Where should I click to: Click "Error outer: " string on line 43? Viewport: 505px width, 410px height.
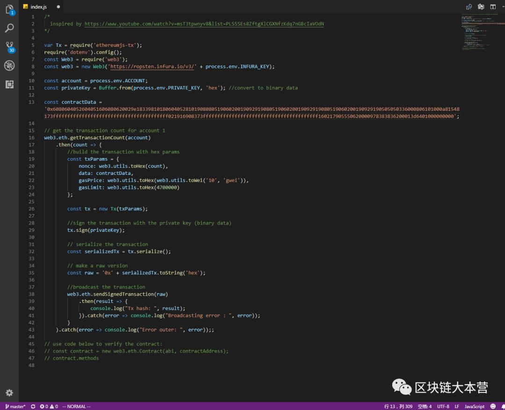click(161, 330)
